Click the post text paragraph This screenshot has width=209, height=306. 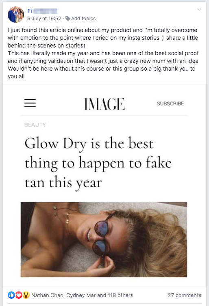click(x=103, y=53)
